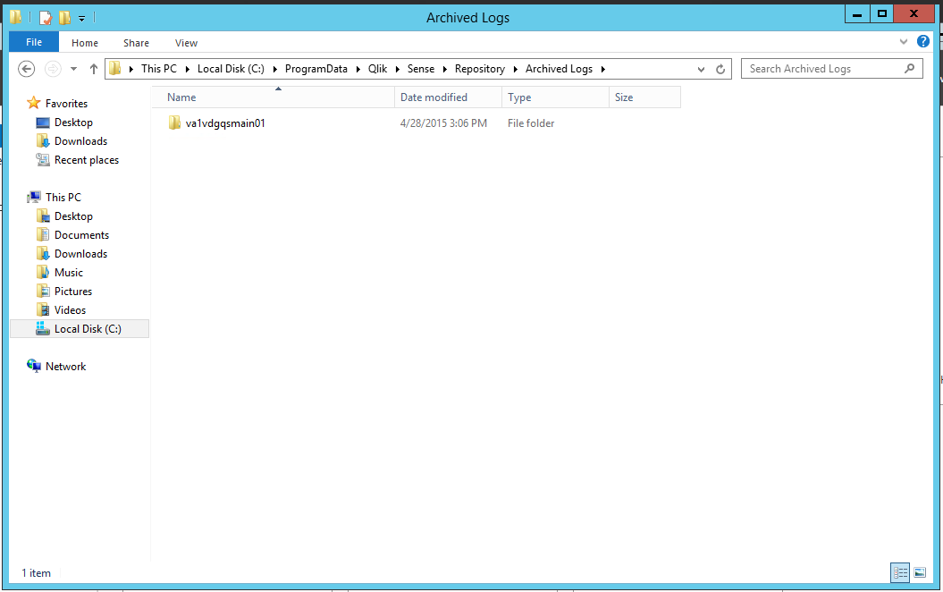This screenshot has height=592, width=943.
Task: Switch to the View ribbon tab
Action: pos(186,43)
